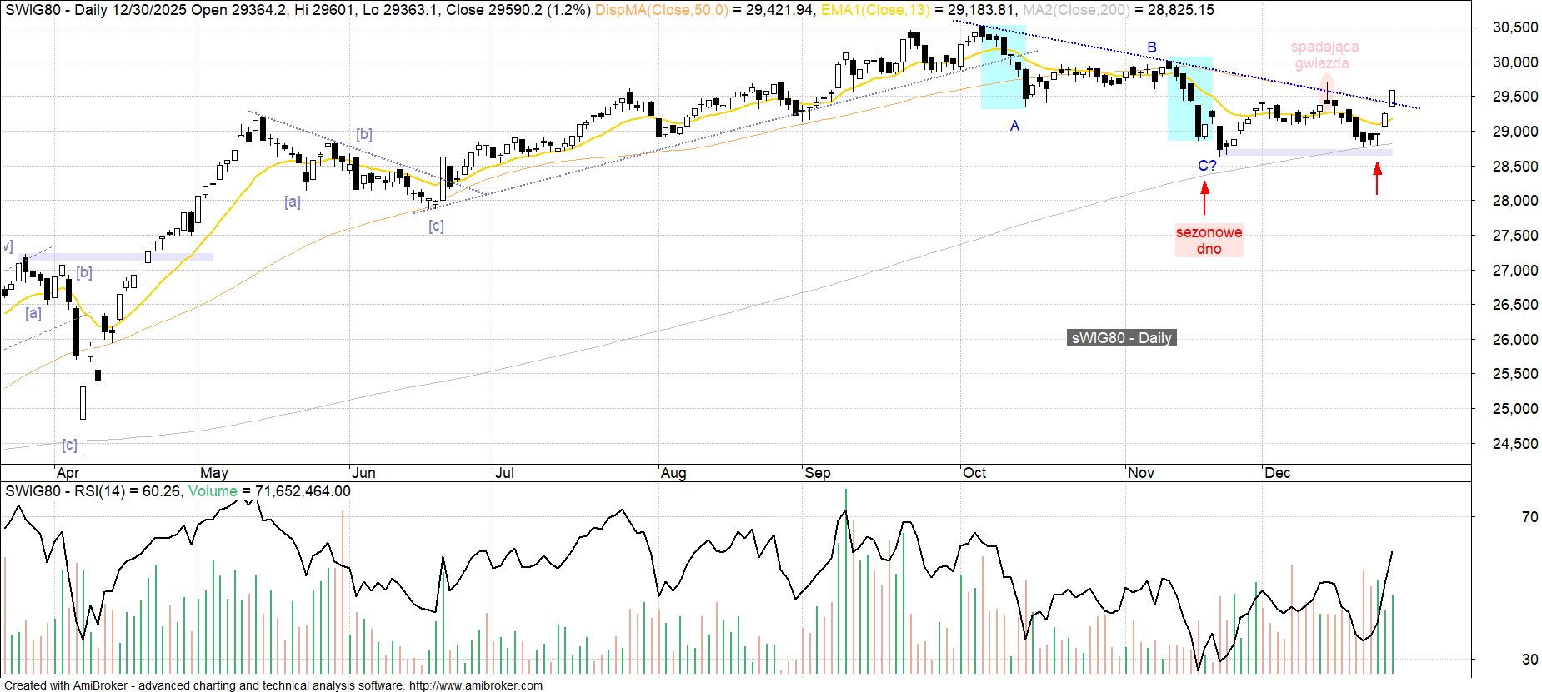The height and width of the screenshot is (692, 1542).
Task: Click the cyan highlighted box below label B
Action: [x=1189, y=100]
